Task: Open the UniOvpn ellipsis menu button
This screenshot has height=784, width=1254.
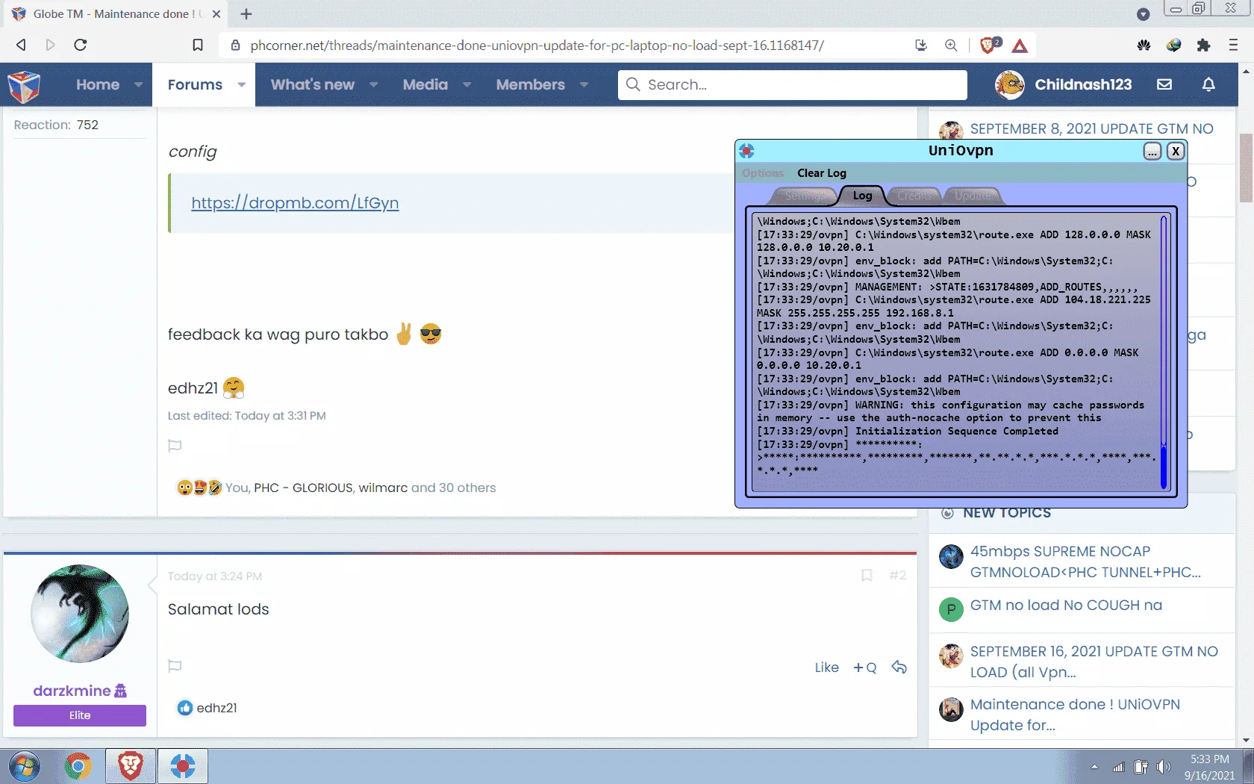Action: tap(1152, 151)
